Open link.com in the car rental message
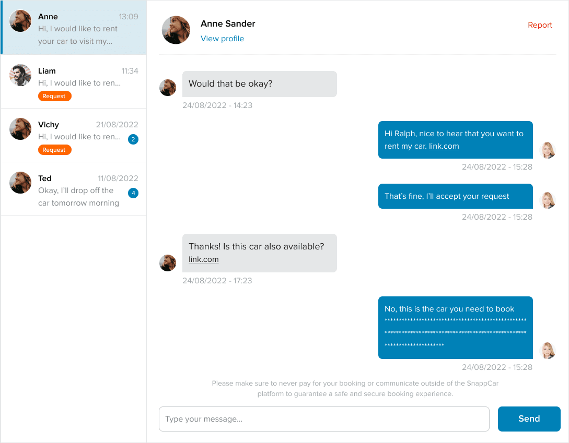The height and width of the screenshot is (443, 569). (444, 146)
